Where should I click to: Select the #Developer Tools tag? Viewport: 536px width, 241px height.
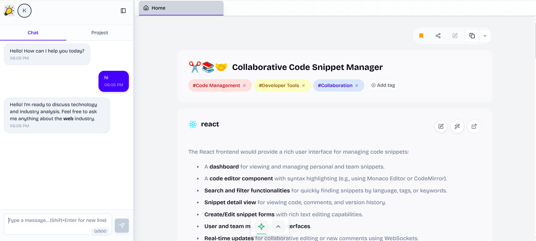click(x=279, y=85)
